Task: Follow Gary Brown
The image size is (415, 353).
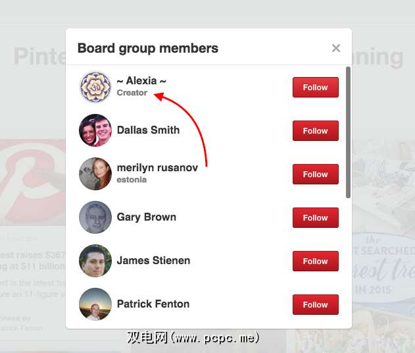Action: pyautogui.click(x=316, y=217)
